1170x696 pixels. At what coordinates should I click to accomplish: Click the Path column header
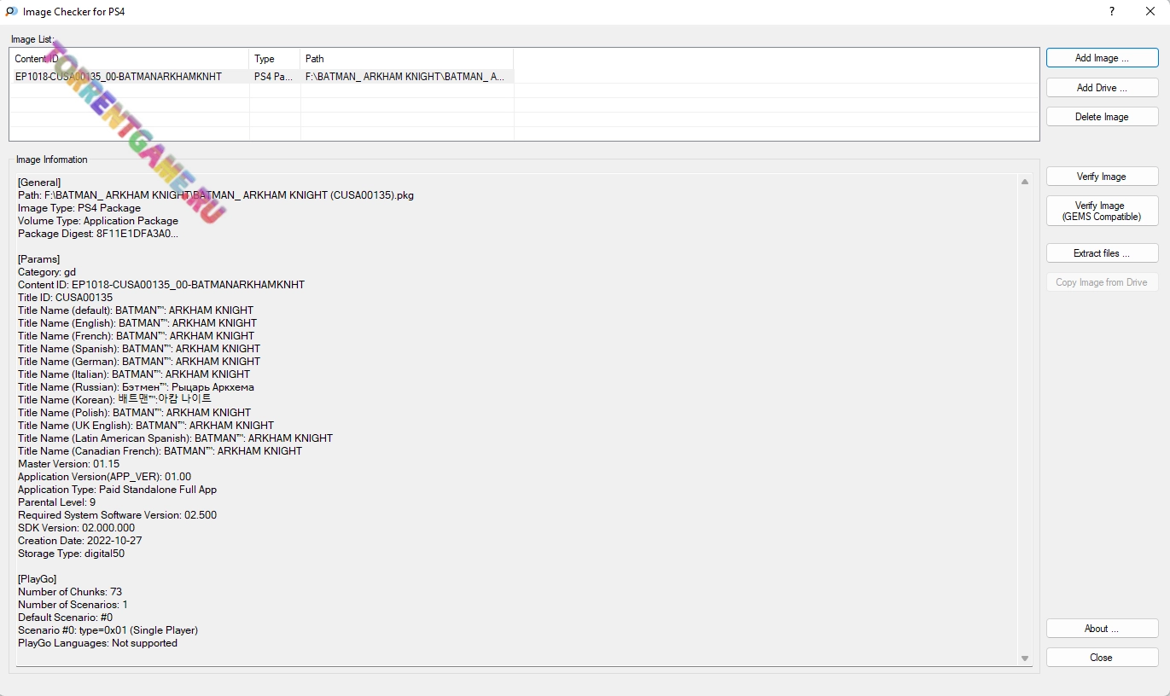click(406, 59)
